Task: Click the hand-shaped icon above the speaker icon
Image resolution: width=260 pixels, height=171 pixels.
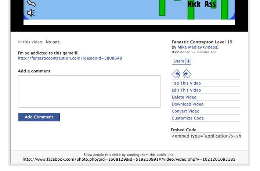Action: tap(31, 3)
